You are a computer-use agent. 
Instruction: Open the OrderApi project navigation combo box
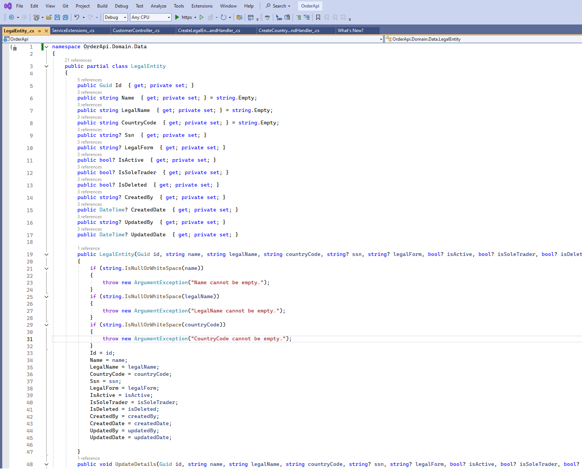coord(192,39)
